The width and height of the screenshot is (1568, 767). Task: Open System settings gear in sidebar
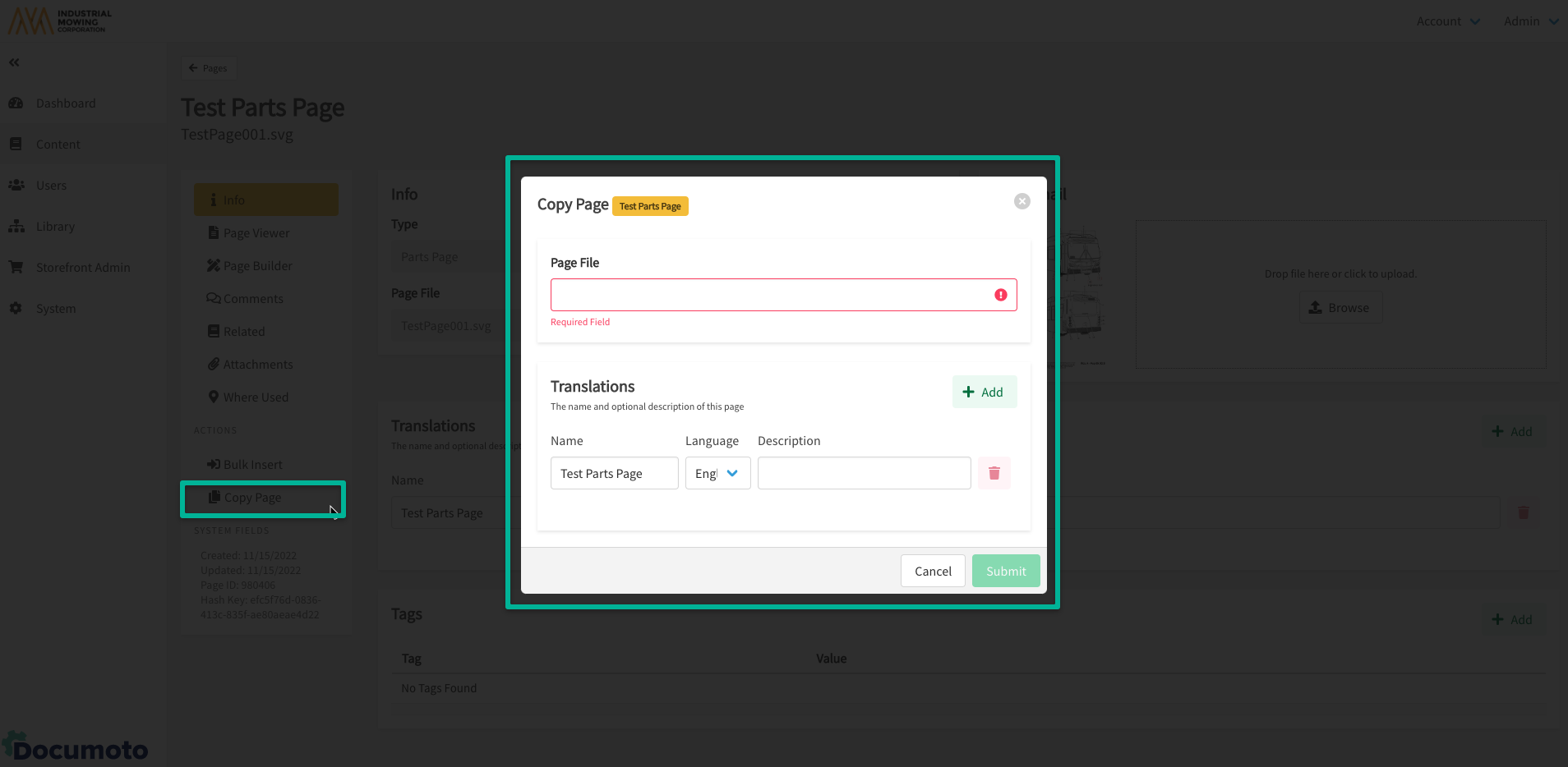pyautogui.click(x=16, y=308)
